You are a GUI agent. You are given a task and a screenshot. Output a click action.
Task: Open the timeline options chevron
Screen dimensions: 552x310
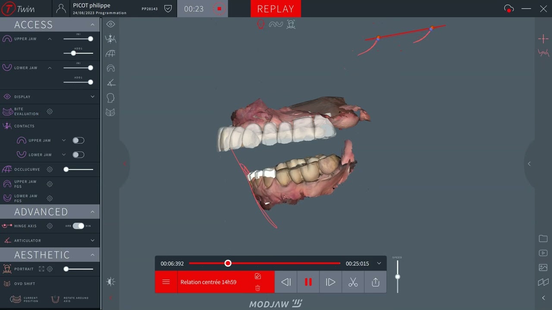(379, 263)
